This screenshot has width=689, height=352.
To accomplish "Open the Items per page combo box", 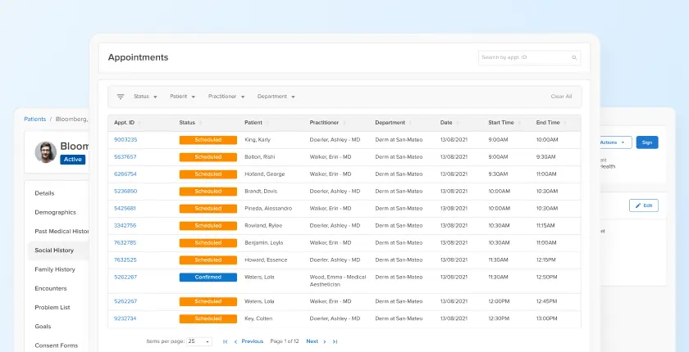I will [x=199, y=341].
